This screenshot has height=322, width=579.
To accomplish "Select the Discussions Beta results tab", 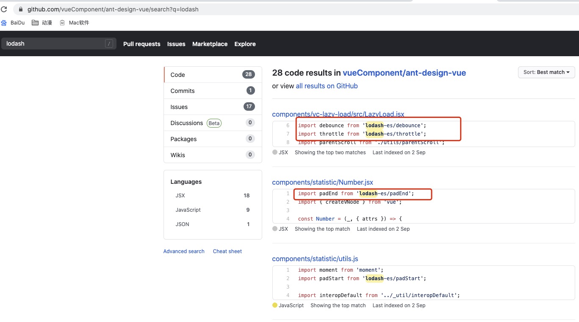I will [213, 123].
